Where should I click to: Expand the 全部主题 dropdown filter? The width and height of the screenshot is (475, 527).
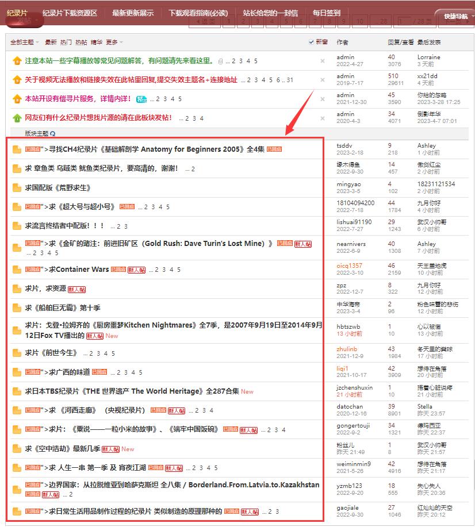tap(24, 42)
